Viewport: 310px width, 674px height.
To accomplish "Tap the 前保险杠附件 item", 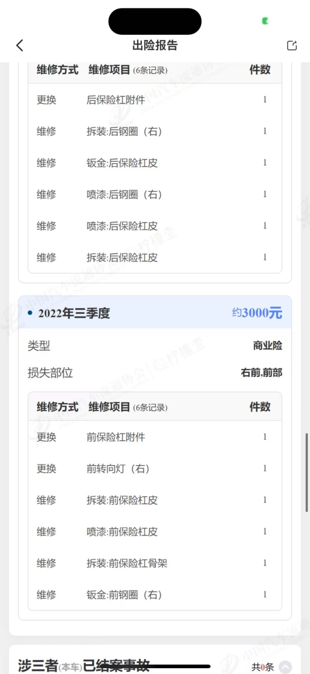I will [116, 437].
